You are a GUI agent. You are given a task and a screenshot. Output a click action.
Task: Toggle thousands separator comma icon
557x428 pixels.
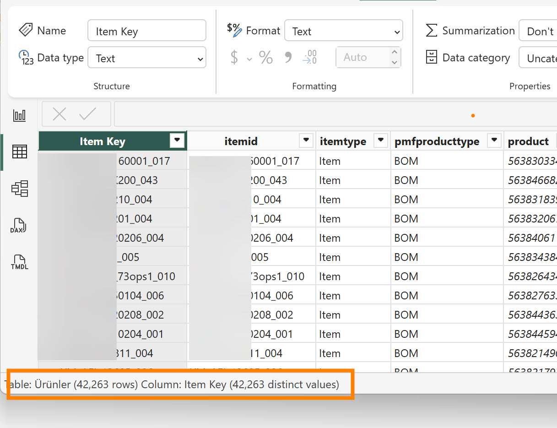click(288, 58)
